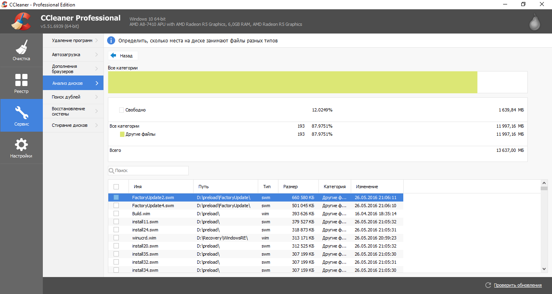Click date 16.04.2016 18:35:14
The image size is (552, 294).
click(x=375, y=214)
